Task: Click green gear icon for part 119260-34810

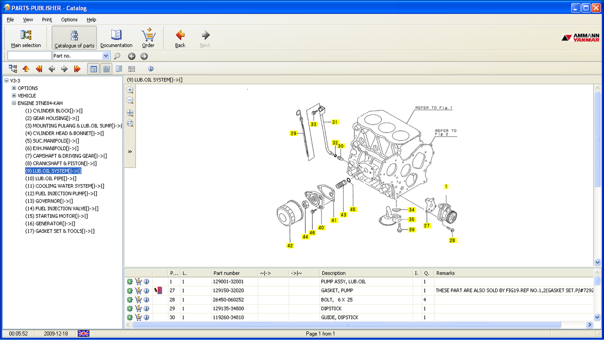Action: 130,317
